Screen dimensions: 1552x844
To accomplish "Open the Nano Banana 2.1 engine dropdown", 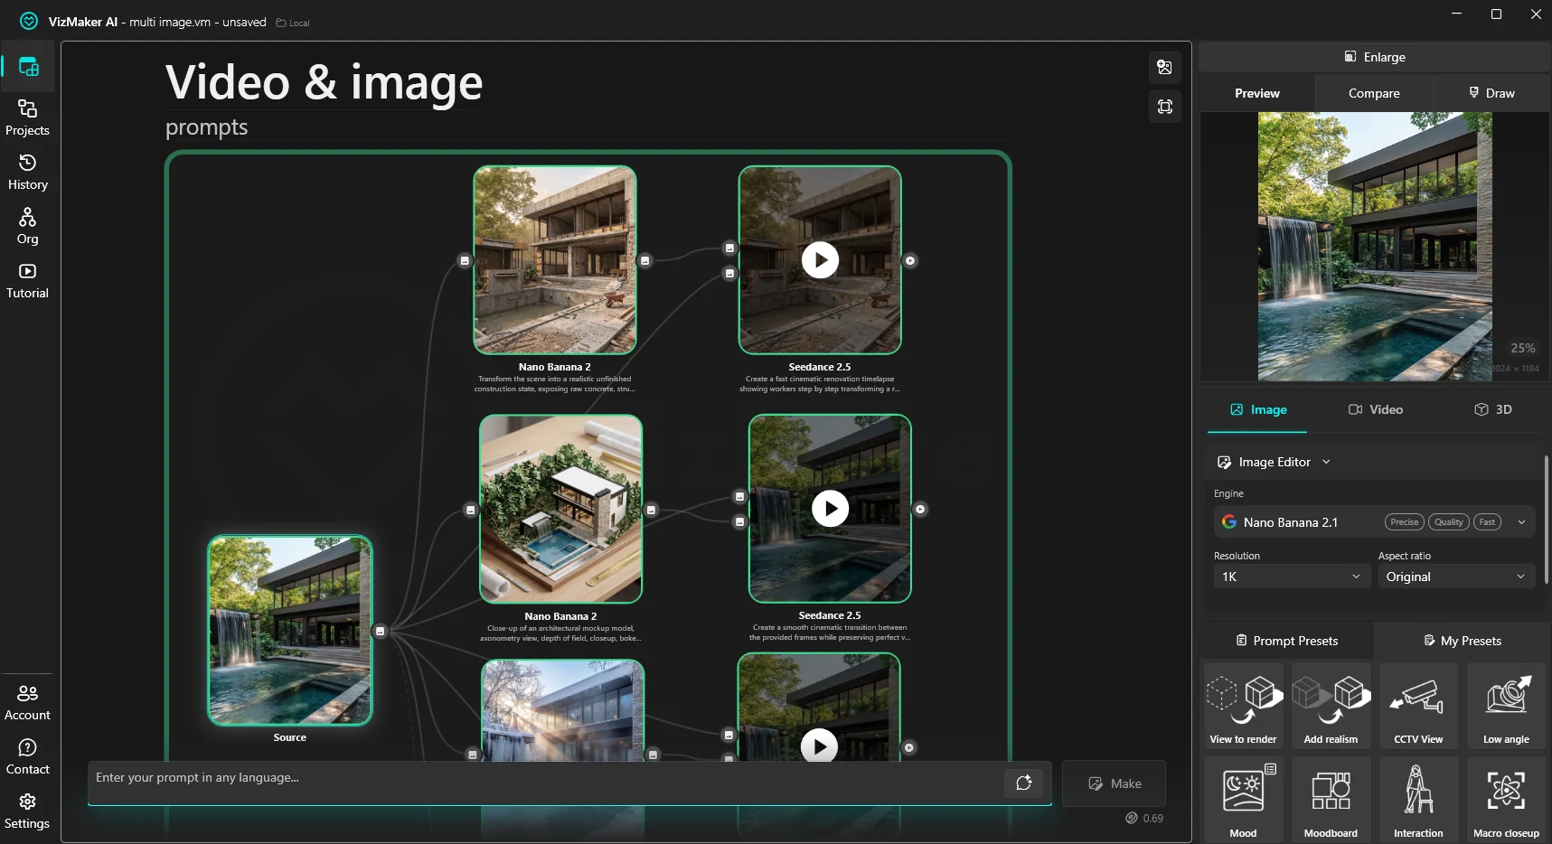I will tap(1374, 522).
